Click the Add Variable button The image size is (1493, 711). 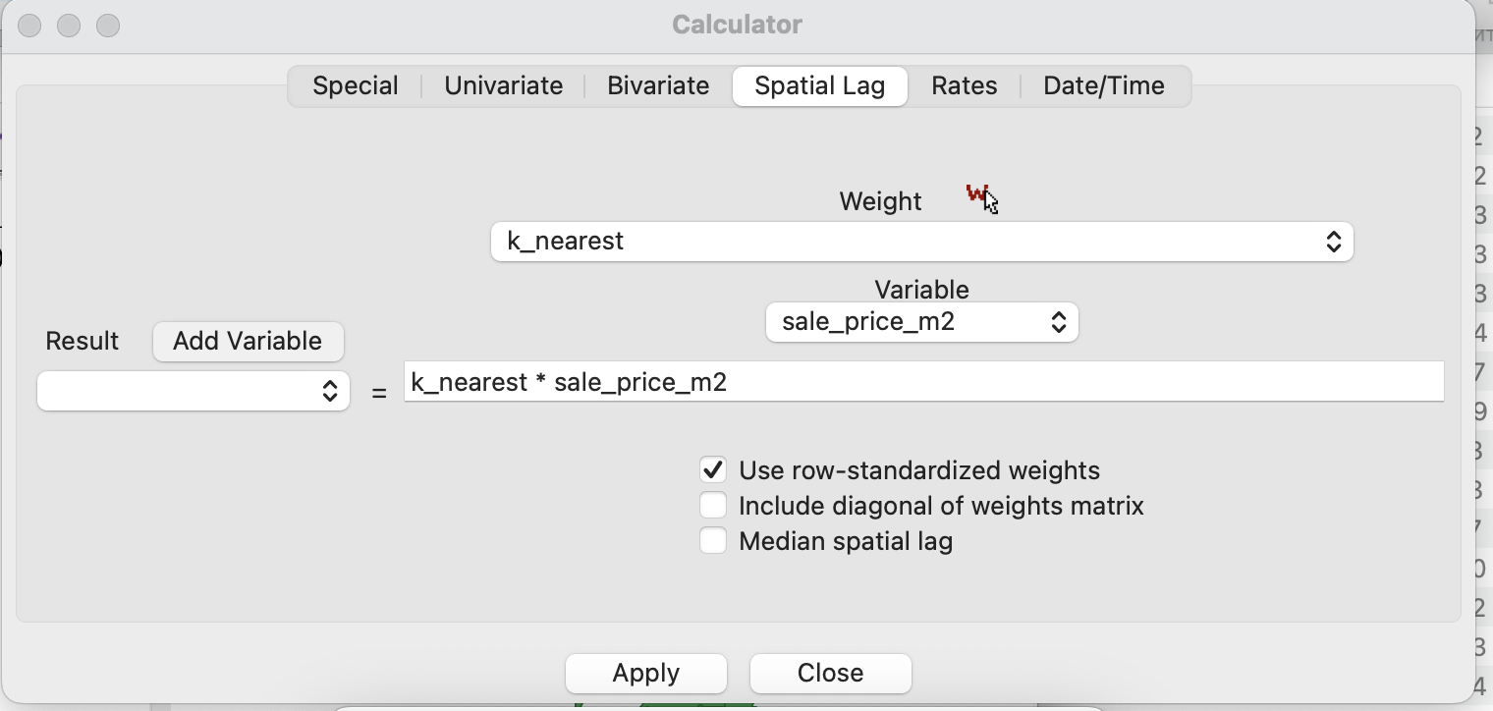(248, 341)
